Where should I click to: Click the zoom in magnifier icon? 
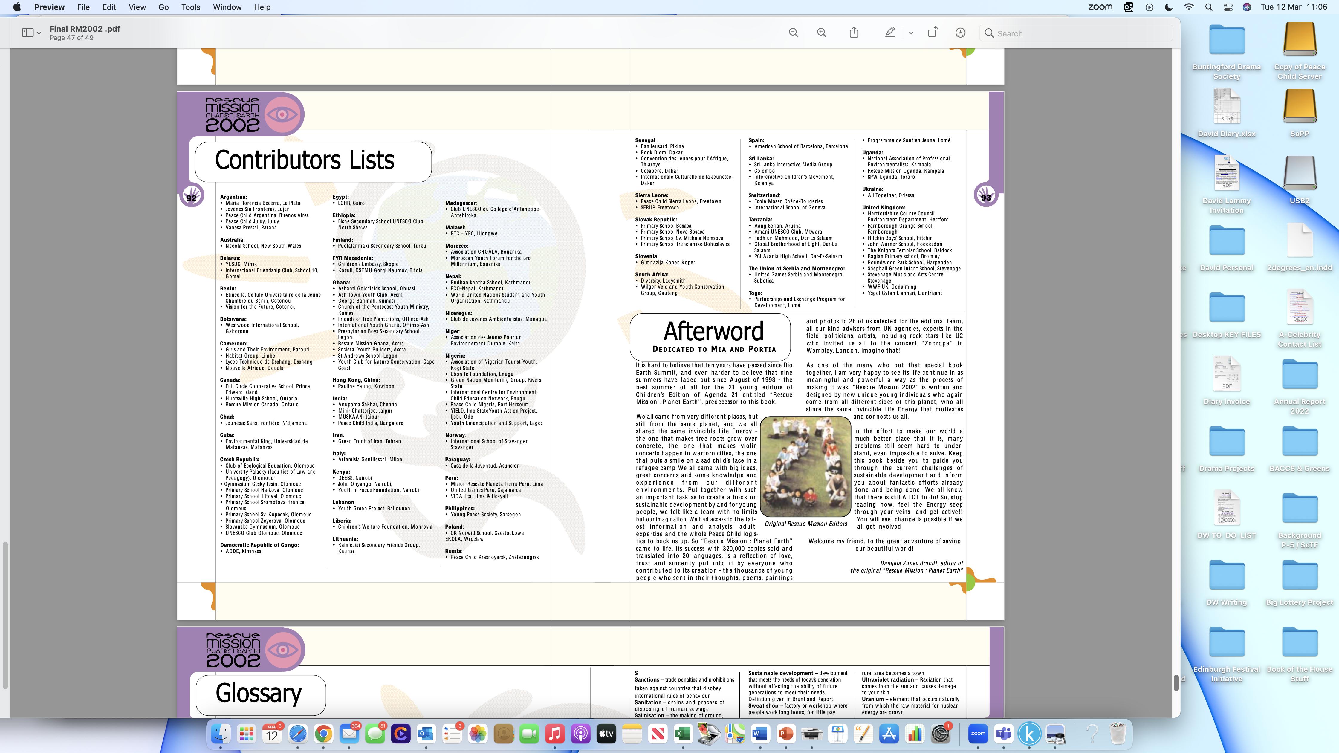[822, 33]
